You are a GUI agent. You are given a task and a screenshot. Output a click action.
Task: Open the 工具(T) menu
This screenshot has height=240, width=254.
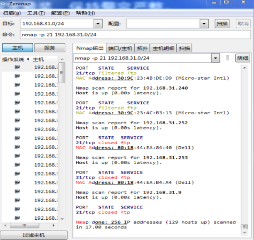click(36, 13)
